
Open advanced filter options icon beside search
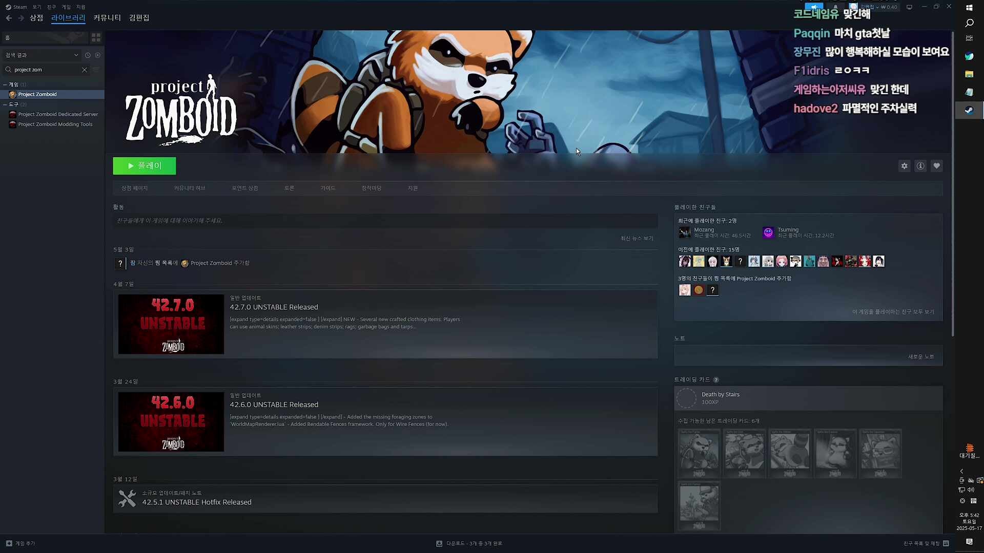pyautogui.click(x=96, y=70)
